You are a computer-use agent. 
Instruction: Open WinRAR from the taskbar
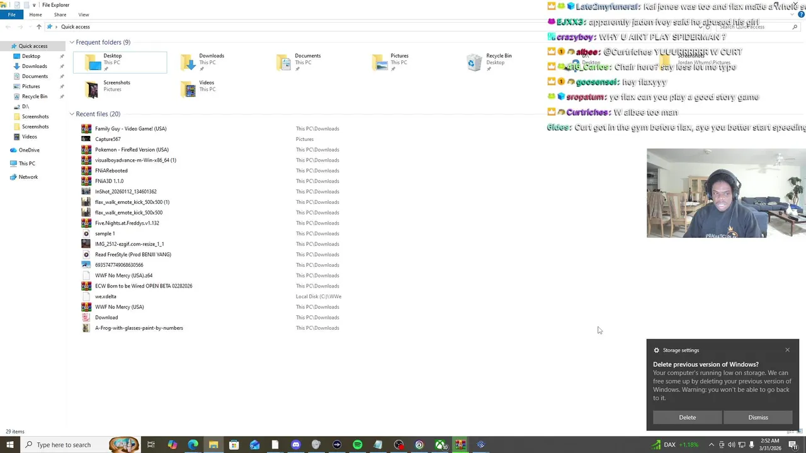[460, 445]
